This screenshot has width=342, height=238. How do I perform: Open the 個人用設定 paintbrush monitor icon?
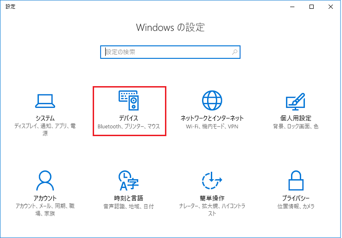pos(296,102)
